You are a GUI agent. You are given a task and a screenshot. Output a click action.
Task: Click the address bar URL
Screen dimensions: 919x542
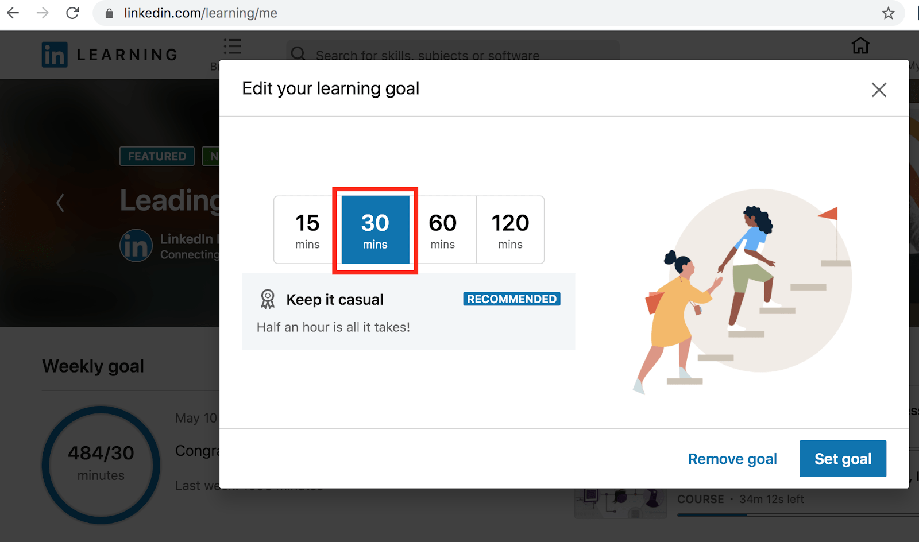click(200, 13)
